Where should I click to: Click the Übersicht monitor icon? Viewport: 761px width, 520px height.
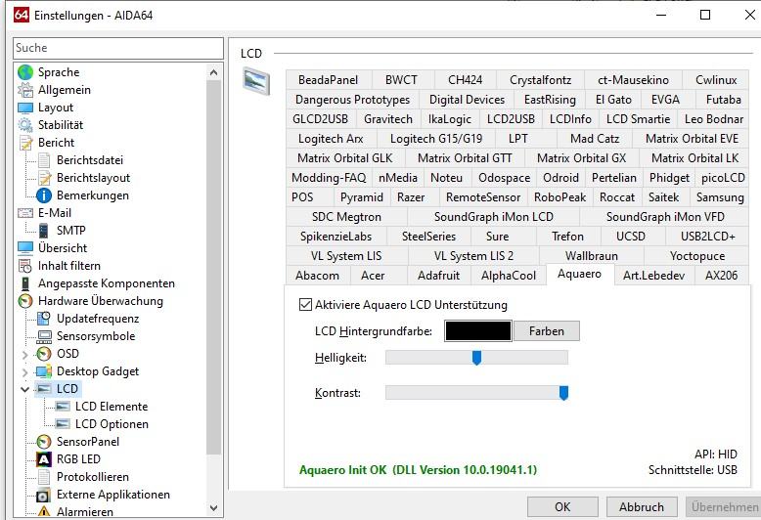[x=25, y=248]
